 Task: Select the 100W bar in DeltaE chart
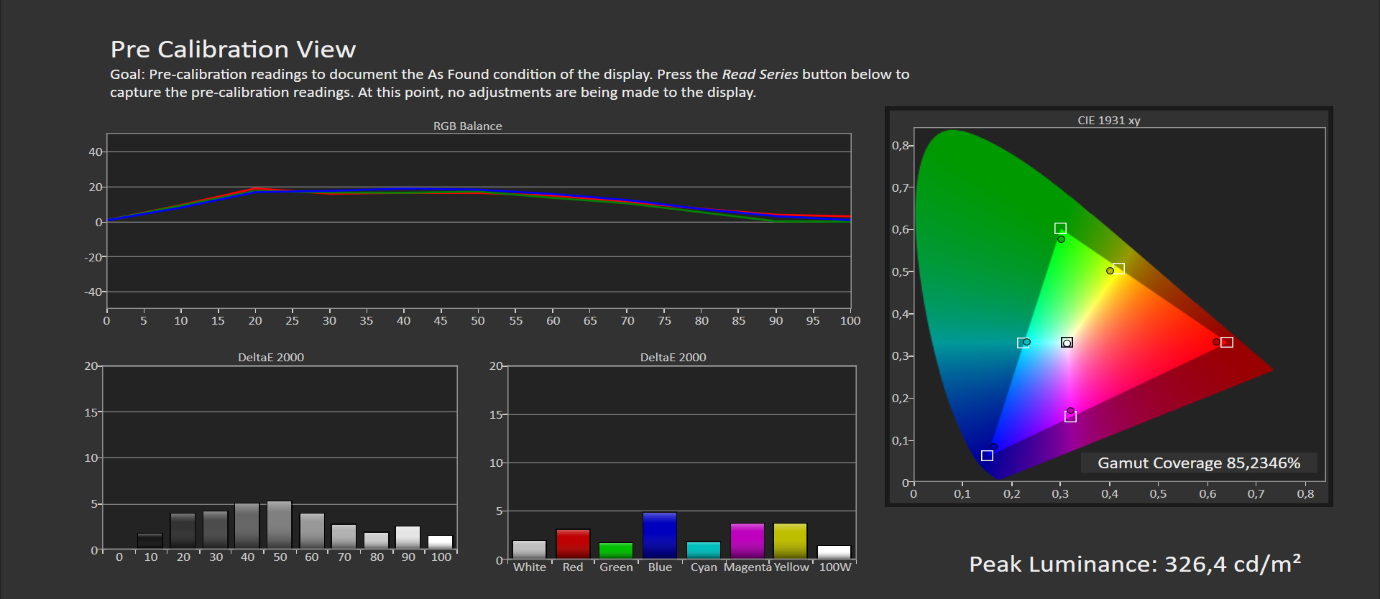click(x=834, y=552)
